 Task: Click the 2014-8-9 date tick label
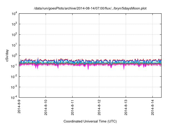tap(19, 106)
